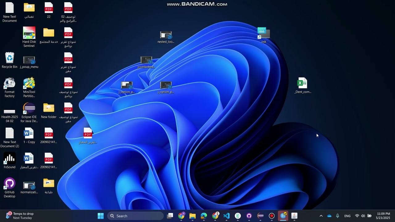The height and width of the screenshot is (222, 395).
Task: Open the clock and date panel
Action: click(383, 216)
